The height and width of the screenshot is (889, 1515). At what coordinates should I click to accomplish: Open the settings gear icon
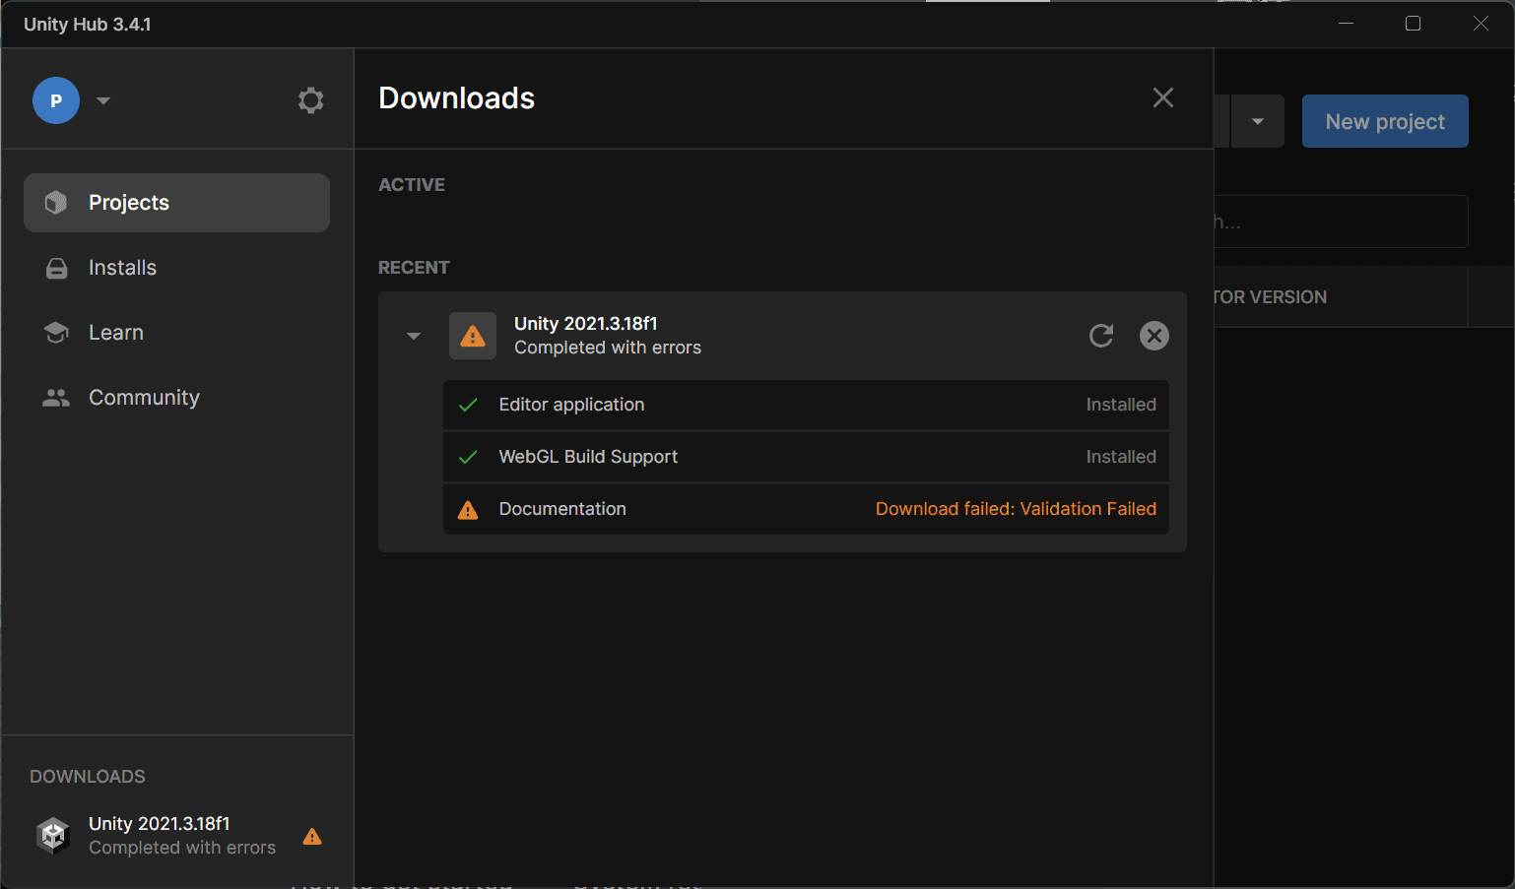(310, 100)
